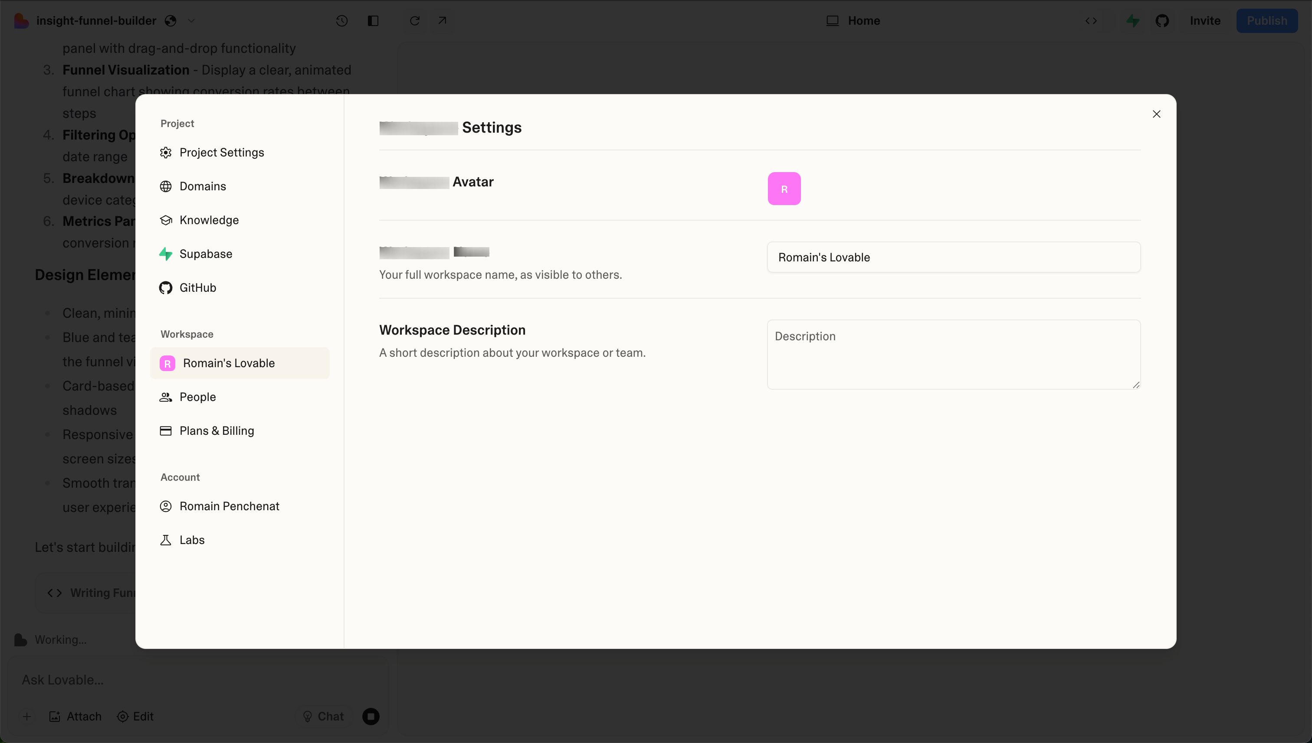Open the Supabase integration settings
Image resolution: width=1312 pixels, height=743 pixels.
pos(239,254)
